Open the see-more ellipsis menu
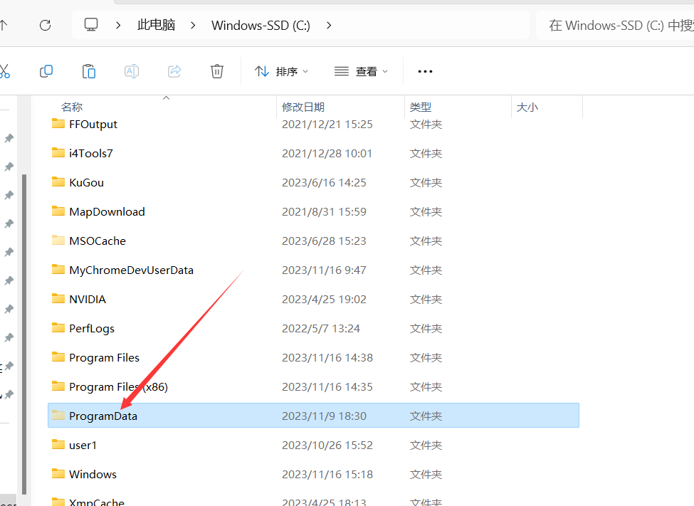 point(425,71)
